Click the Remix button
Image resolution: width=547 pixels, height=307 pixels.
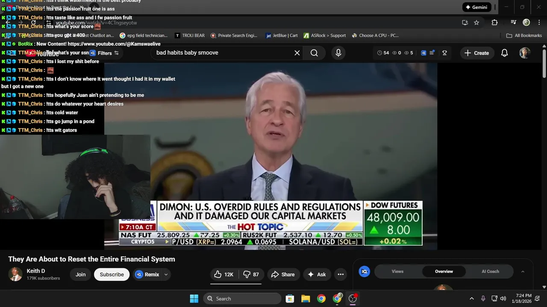pyautogui.click(x=147, y=275)
